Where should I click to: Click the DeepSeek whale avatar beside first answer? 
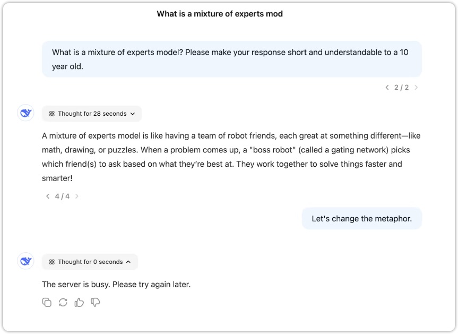tap(25, 113)
